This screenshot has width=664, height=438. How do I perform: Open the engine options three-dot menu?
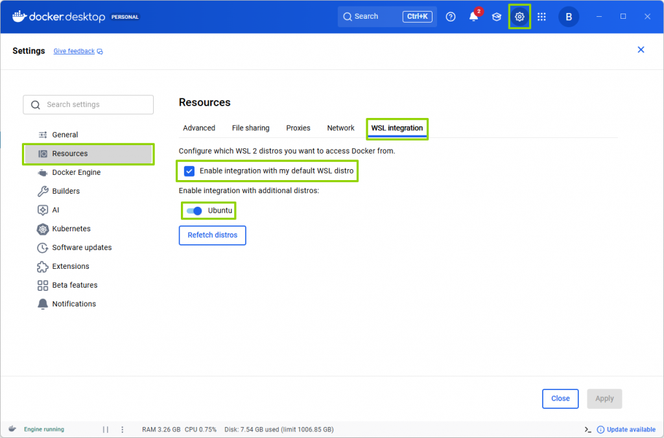[x=123, y=430]
